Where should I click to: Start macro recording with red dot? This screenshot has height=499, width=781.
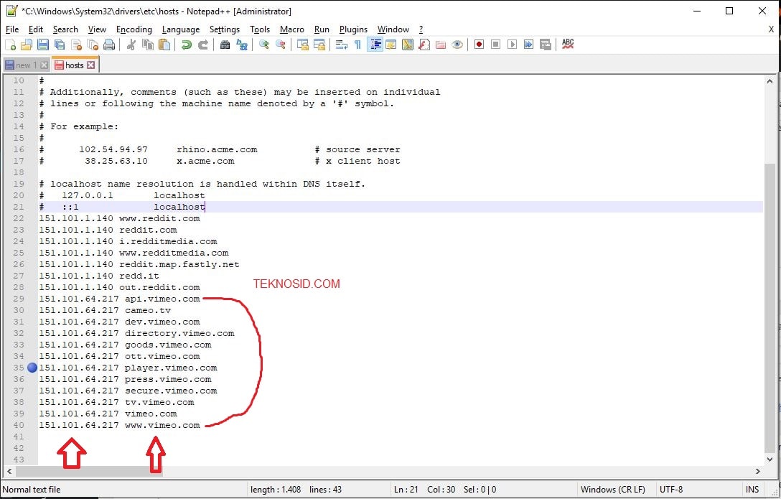pos(480,45)
